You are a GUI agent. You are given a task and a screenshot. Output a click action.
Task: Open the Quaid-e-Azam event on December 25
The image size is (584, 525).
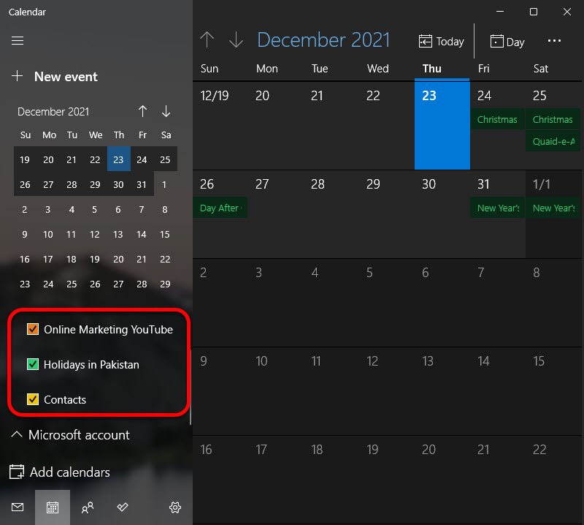point(553,141)
